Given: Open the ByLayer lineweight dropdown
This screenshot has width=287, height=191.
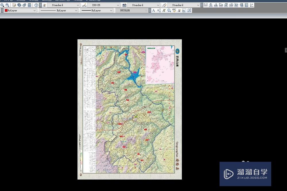Looking at the screenshot, I should click(x=97, y=10).
